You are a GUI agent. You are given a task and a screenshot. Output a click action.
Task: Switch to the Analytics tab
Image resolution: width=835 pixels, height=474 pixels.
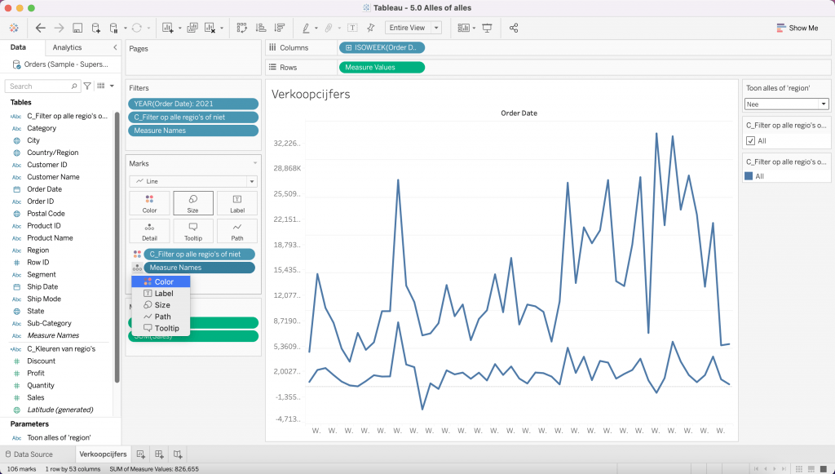(67, 47)
